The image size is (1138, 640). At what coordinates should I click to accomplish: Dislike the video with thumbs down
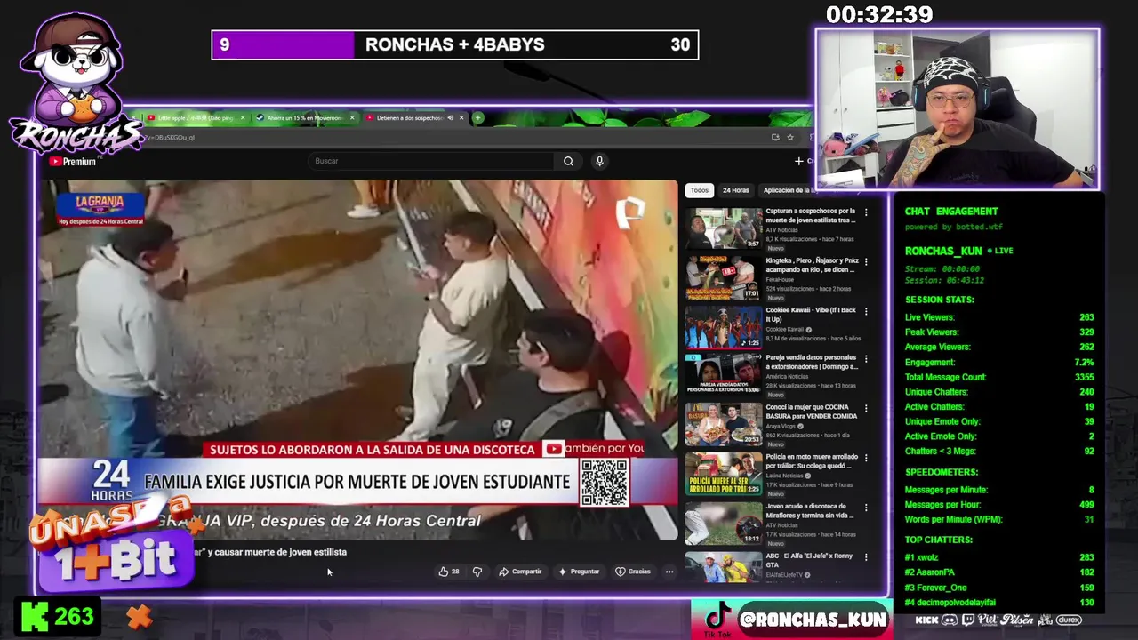coord(477,572)
